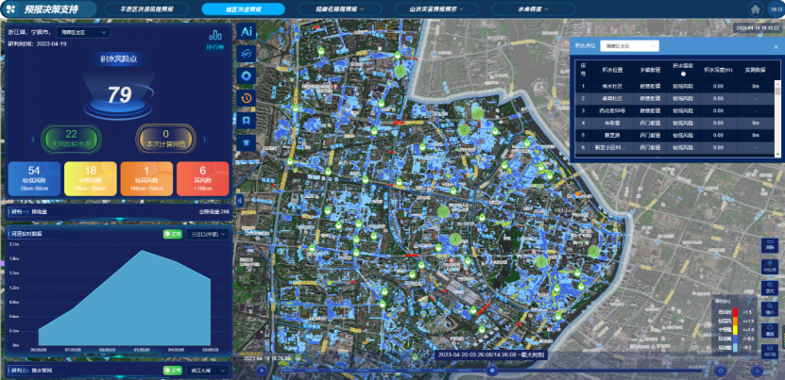Open the orange history clock tool
The width and height of the screenshot is (785, 380).
click(247, 98)
